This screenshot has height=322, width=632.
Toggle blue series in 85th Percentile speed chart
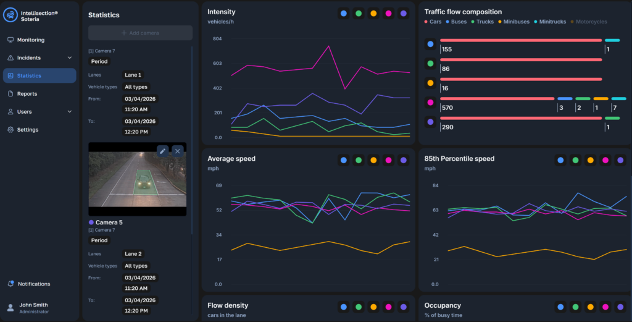(x=560, y=160)
